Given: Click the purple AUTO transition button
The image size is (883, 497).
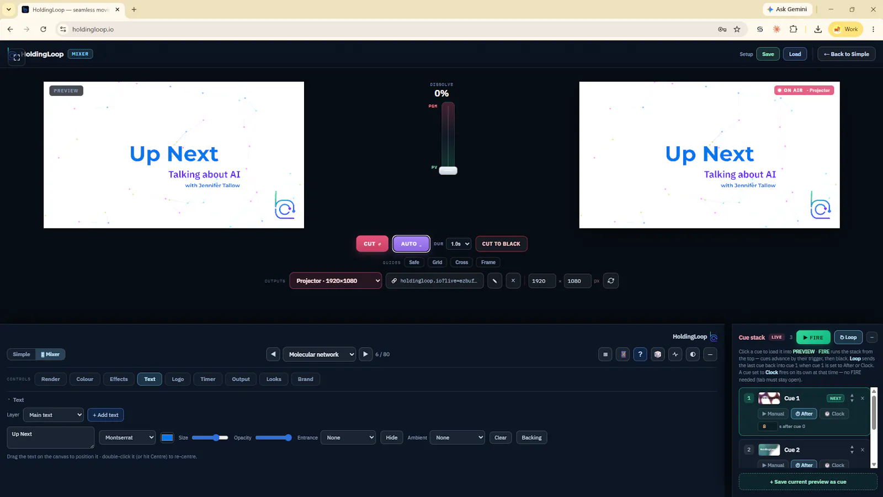Looking at the screenshot, I should click(x=411, y=244).
